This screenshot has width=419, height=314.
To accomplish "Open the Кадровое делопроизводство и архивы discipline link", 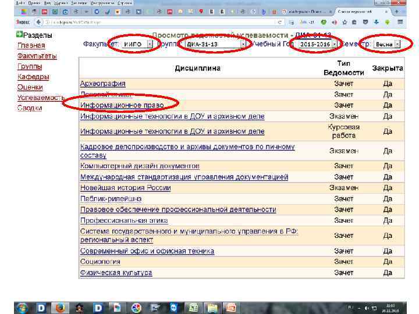I will pyautogui.click(x=187, y=151).
